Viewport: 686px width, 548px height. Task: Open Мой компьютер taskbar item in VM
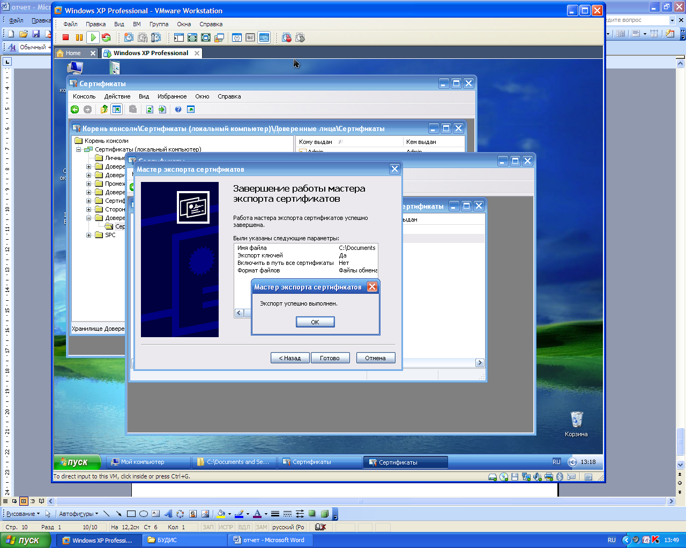pos(149,462)
